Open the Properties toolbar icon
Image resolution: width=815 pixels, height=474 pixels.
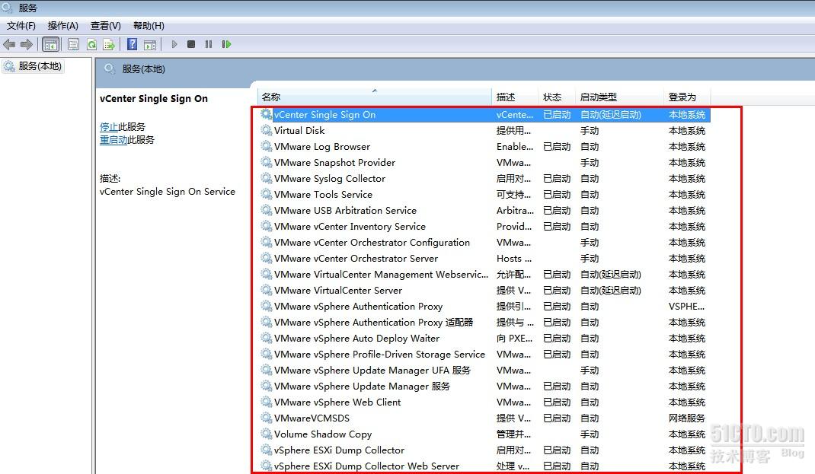pyautogui.click(x=73, y=45)
